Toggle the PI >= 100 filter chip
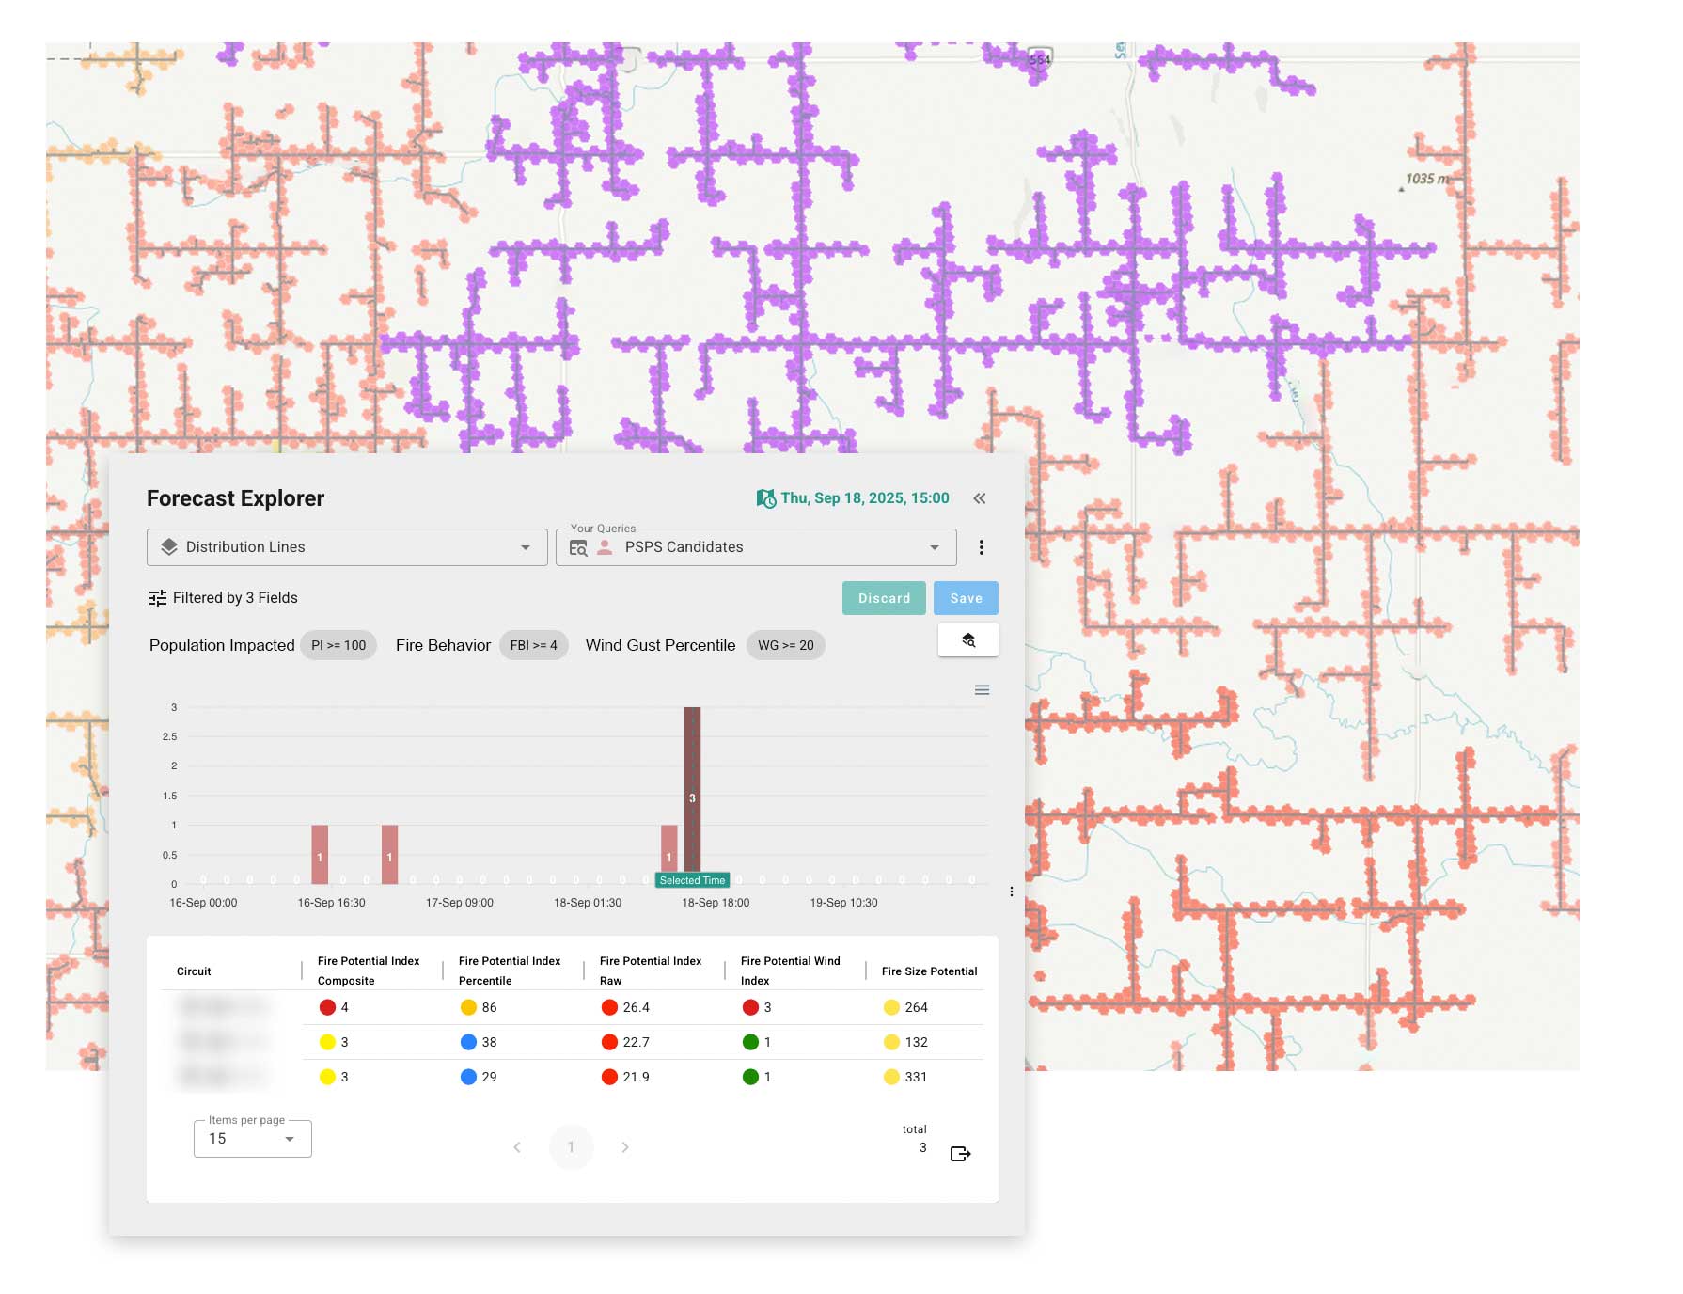 [x=338, y=645]
